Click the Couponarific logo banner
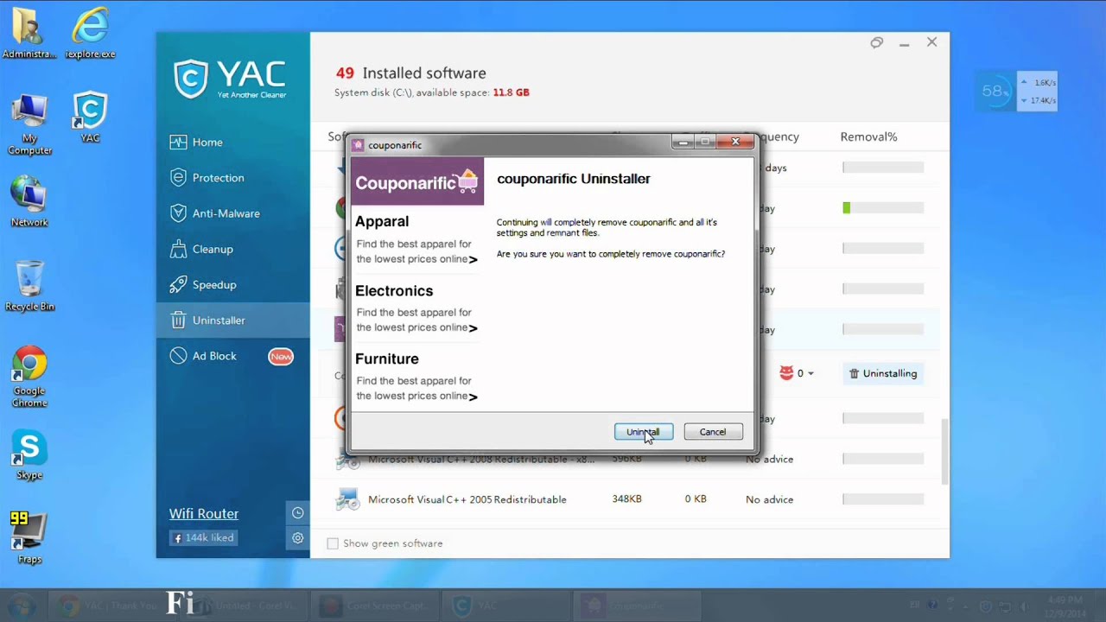The image size is (1106, 622). pos(417,181)
